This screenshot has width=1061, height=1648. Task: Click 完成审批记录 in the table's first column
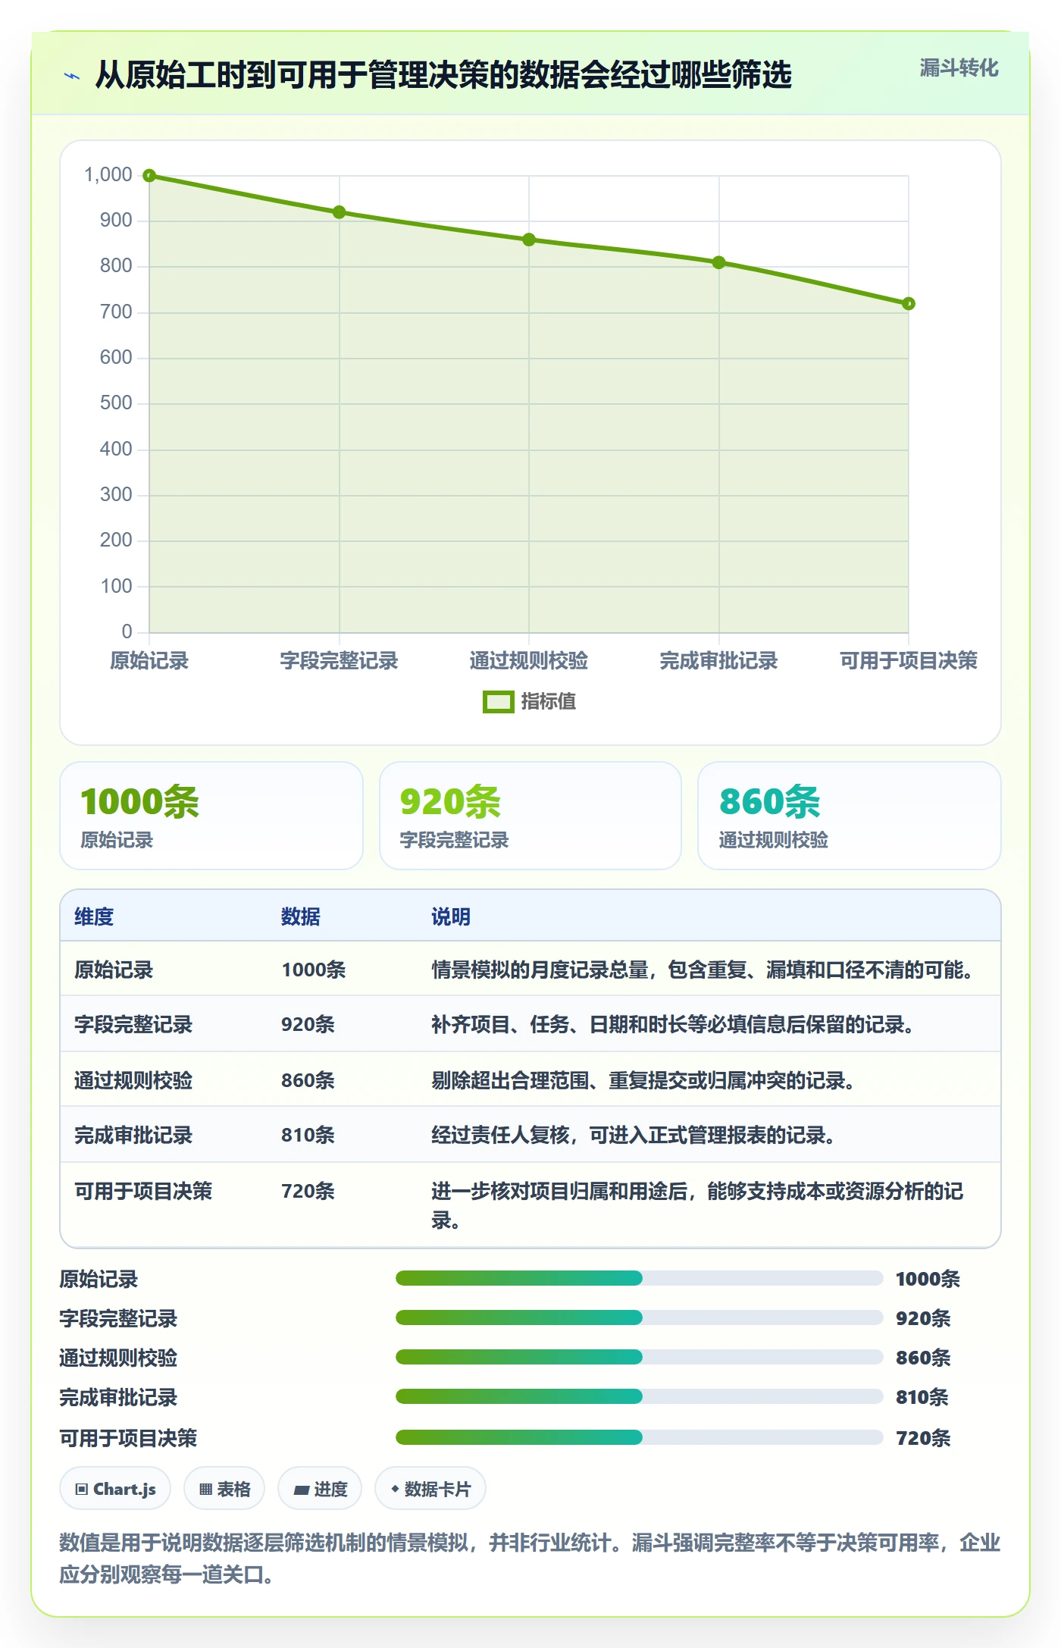133,1135
